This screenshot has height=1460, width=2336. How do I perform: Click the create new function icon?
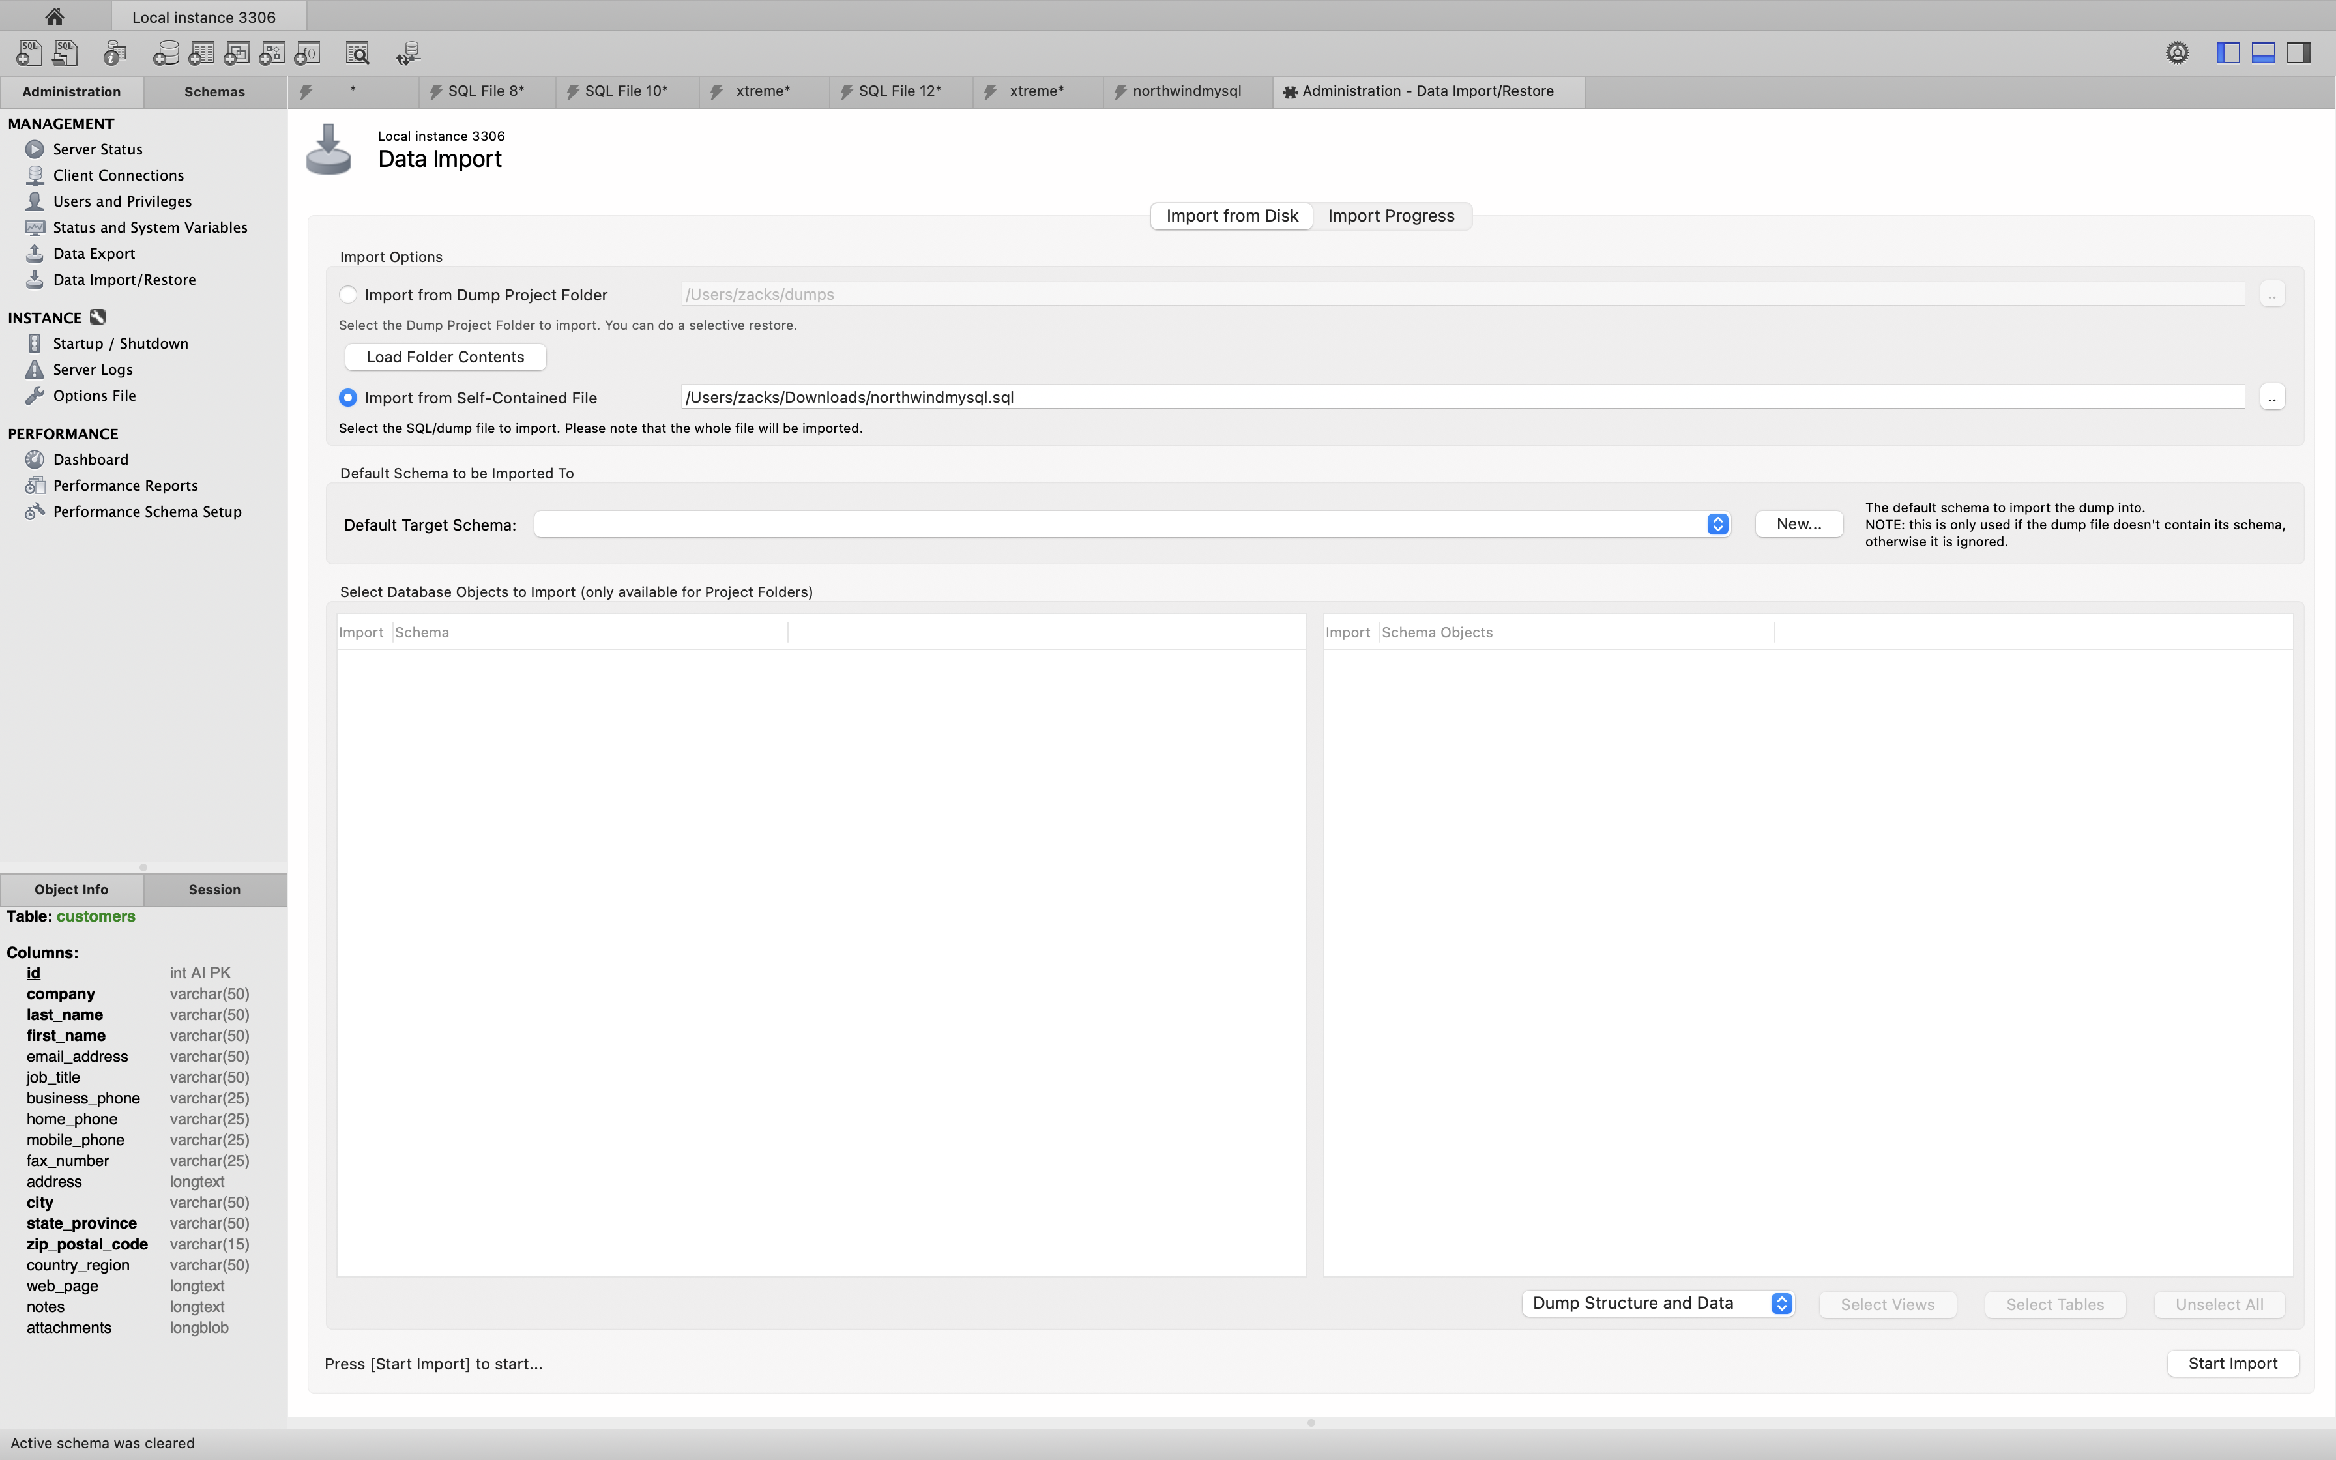(308, 53)
